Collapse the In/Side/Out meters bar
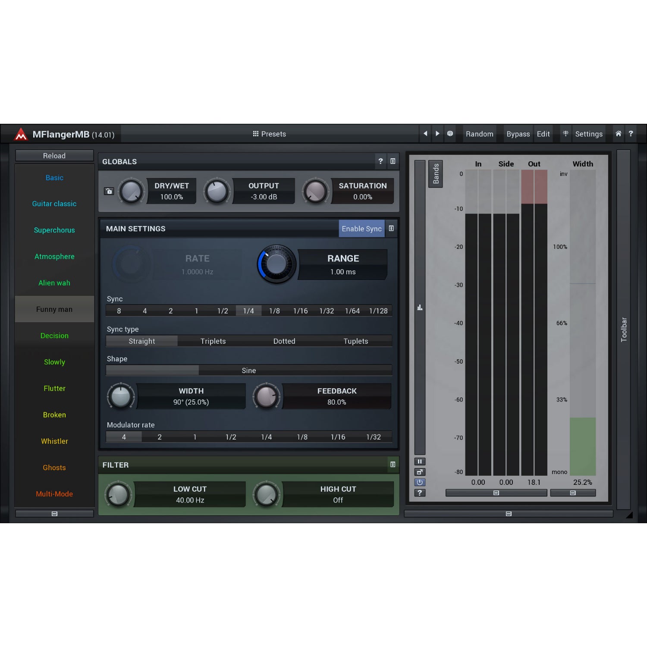This screenshot has width=647, height=647. click(x=496, y=493)
